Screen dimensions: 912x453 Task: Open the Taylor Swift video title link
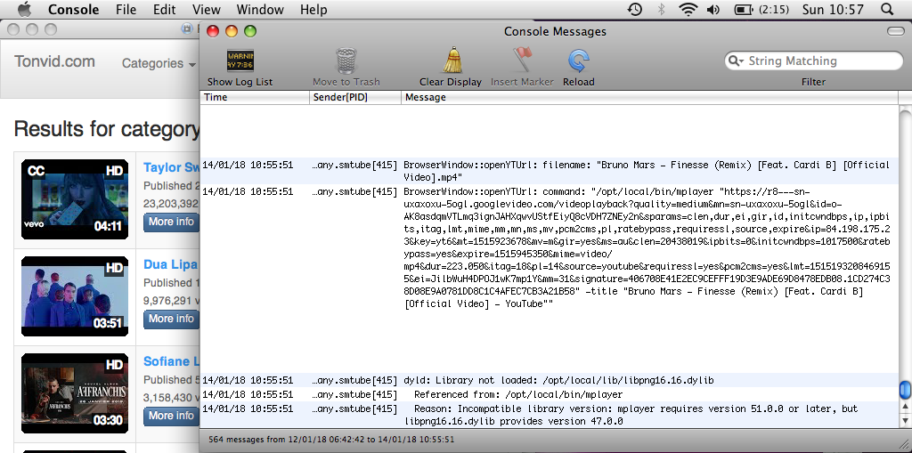pyautogui.click(x=172, y=167)
